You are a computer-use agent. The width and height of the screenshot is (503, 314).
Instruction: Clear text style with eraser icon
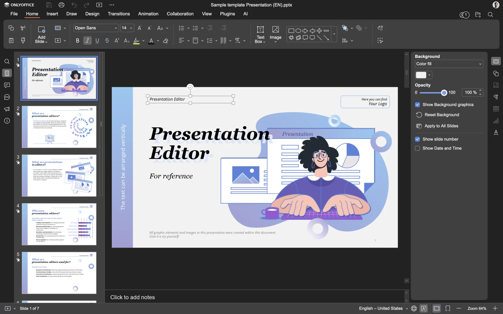click(166, 41)
